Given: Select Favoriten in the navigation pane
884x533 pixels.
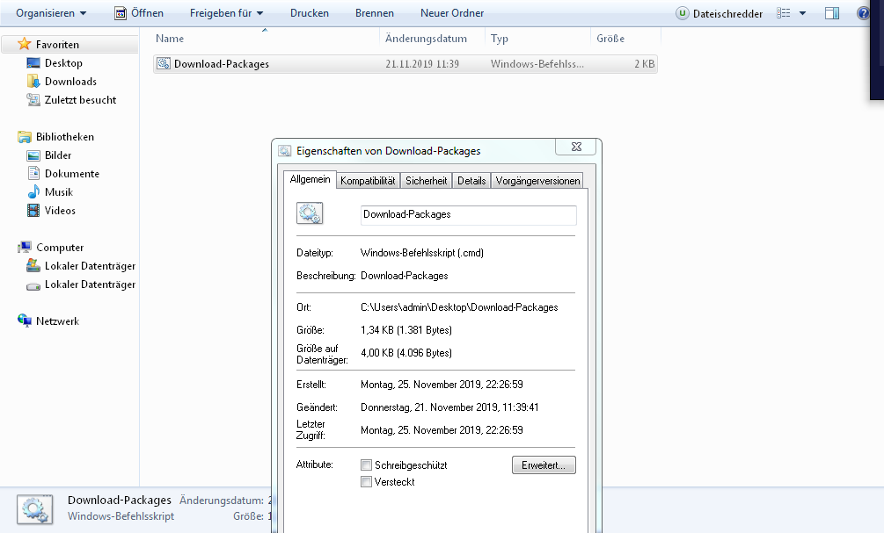Looking at the screenshot, I should pyautogui.click(x=57, y=45).
